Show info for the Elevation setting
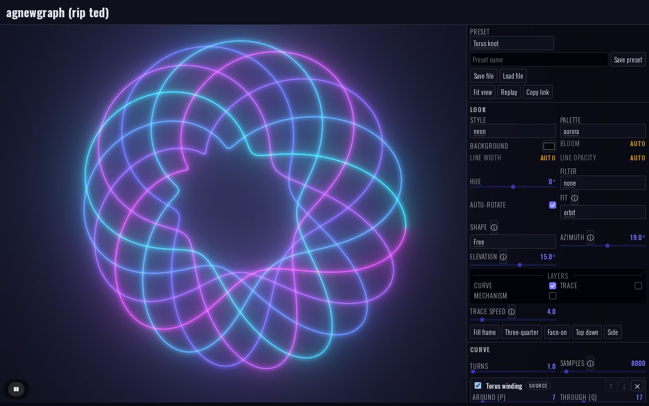This screenshot has width=649, height=406. pyautogui.click(x=503, y=257)
